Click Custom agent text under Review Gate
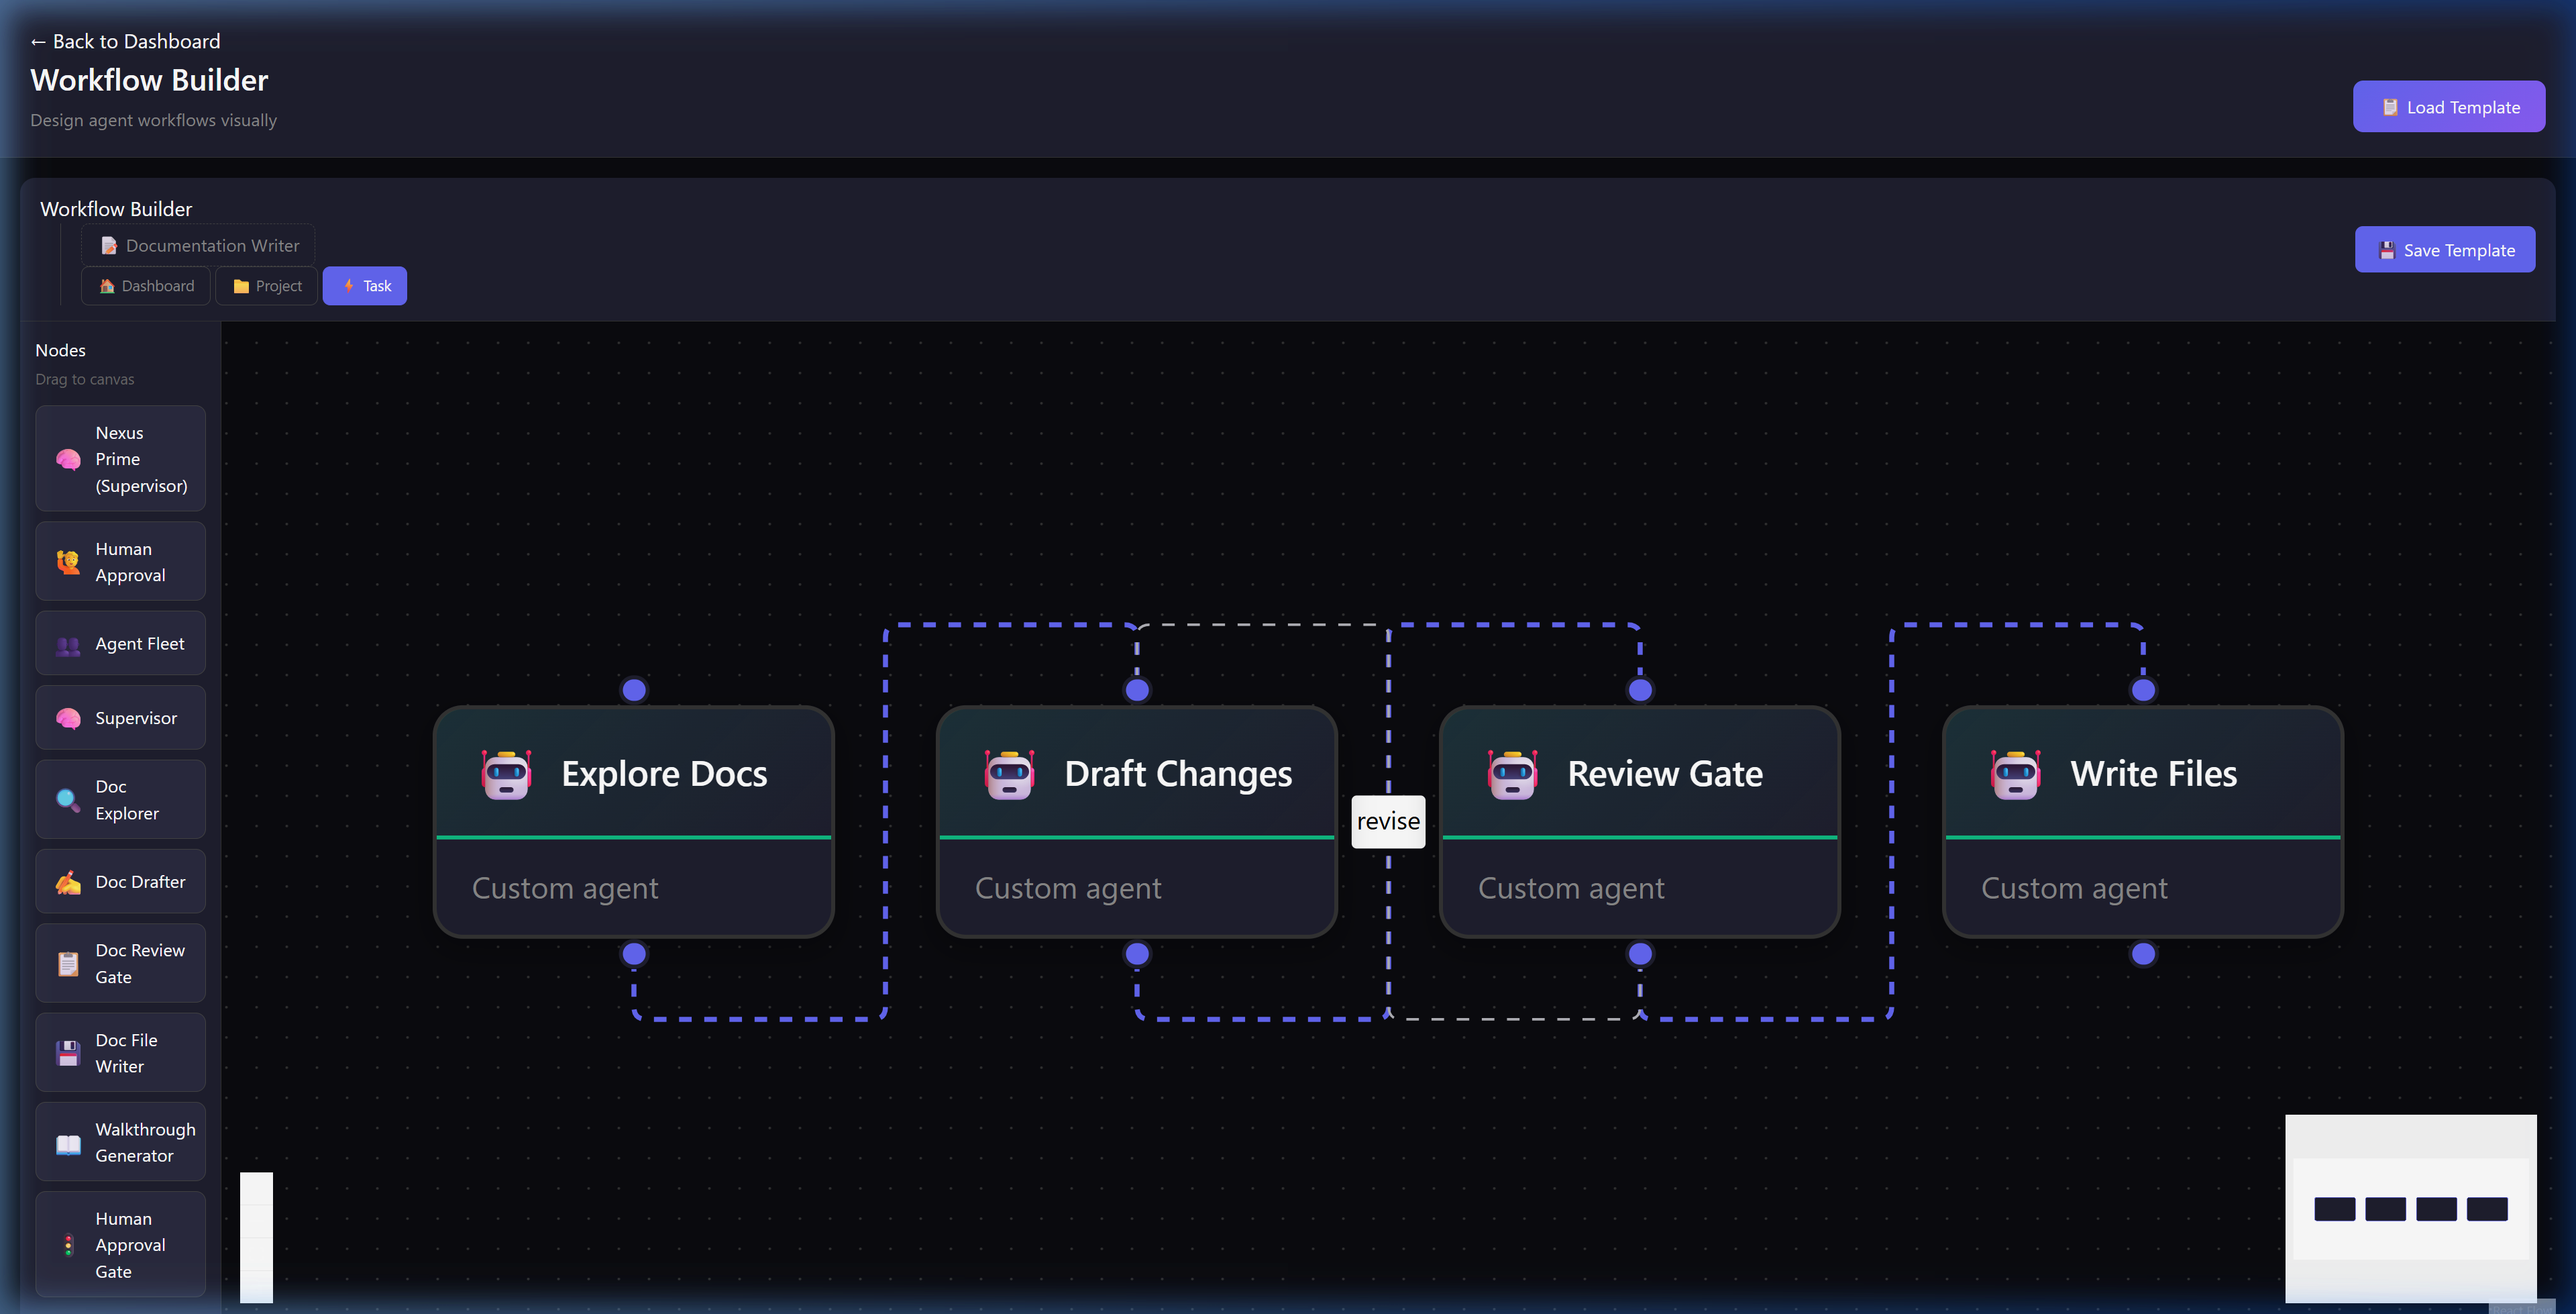This screenshot has width=2576, height=1314. (x=1571, y=889)
